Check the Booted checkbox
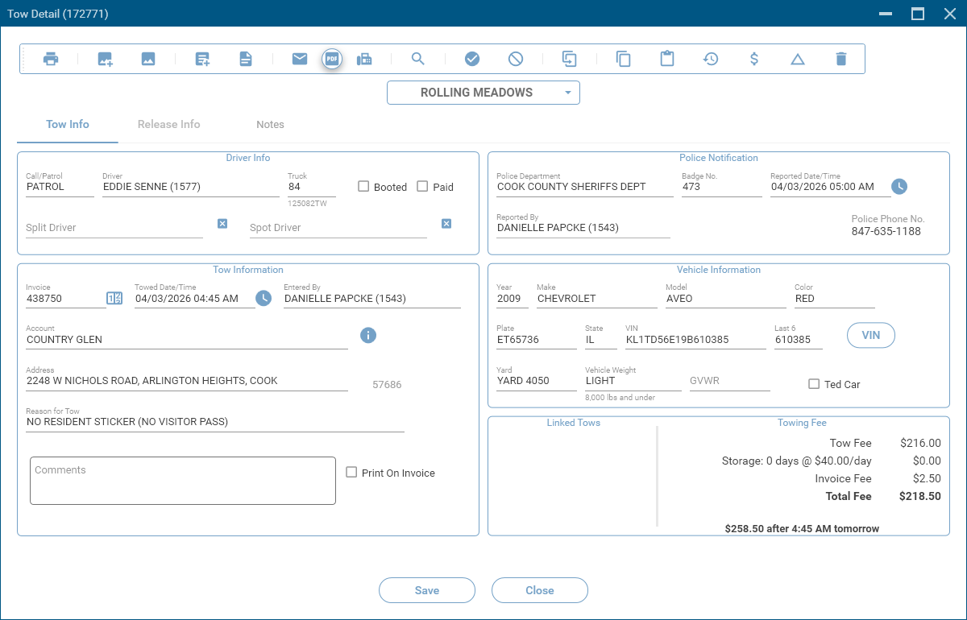The height and width of the screenshot is (620, 967). pyautogui.click(x=363, y=187)
